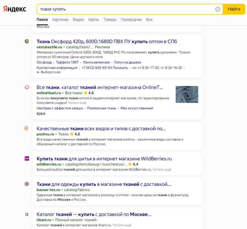The image size is (247, 229).
Task: Switch to the Картинки tab
Action: (60, 20)
